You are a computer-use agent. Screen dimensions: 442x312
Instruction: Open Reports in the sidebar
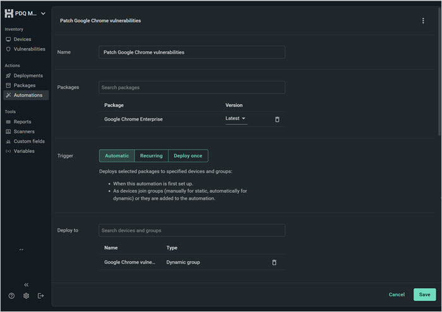click(x=22, y=122)
